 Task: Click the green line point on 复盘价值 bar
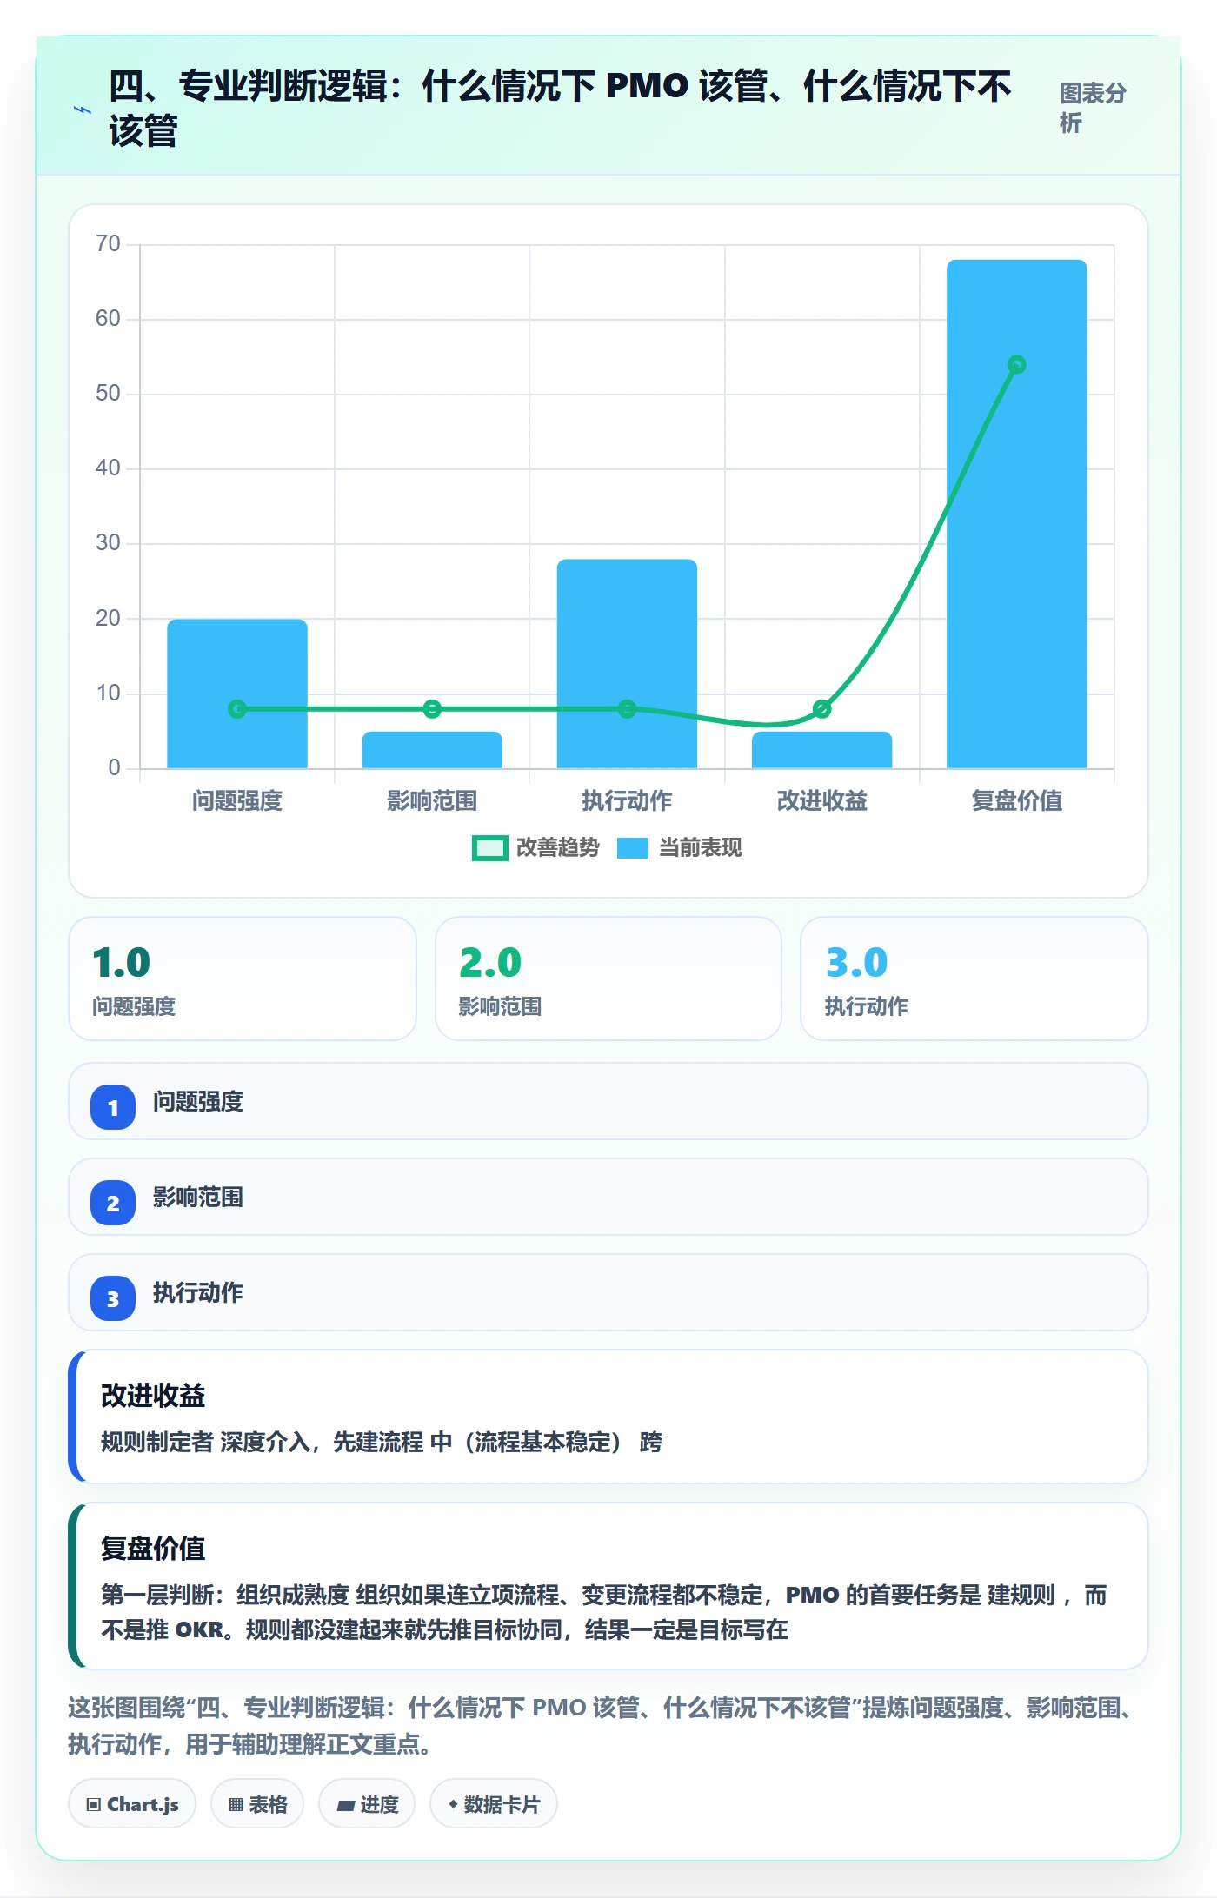click(1016, 365)
